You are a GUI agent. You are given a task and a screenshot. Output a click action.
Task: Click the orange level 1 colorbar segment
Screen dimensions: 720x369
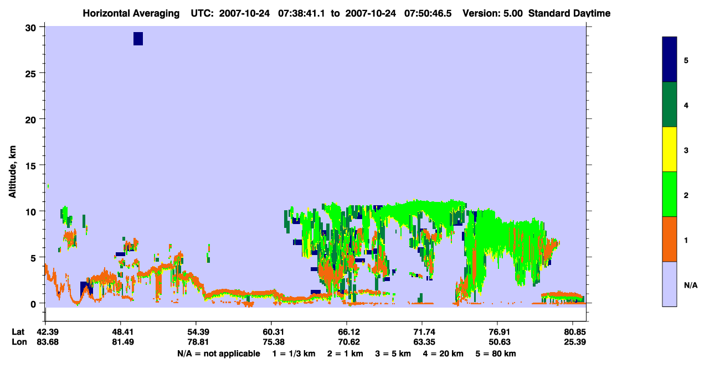(670, 239)
